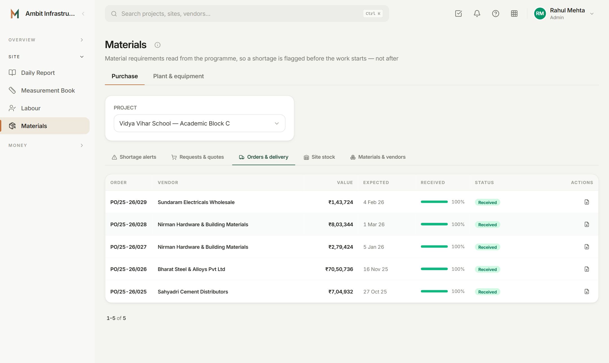Go to Labour page
This screenshot has height=363, width=609.
(45, 108)
